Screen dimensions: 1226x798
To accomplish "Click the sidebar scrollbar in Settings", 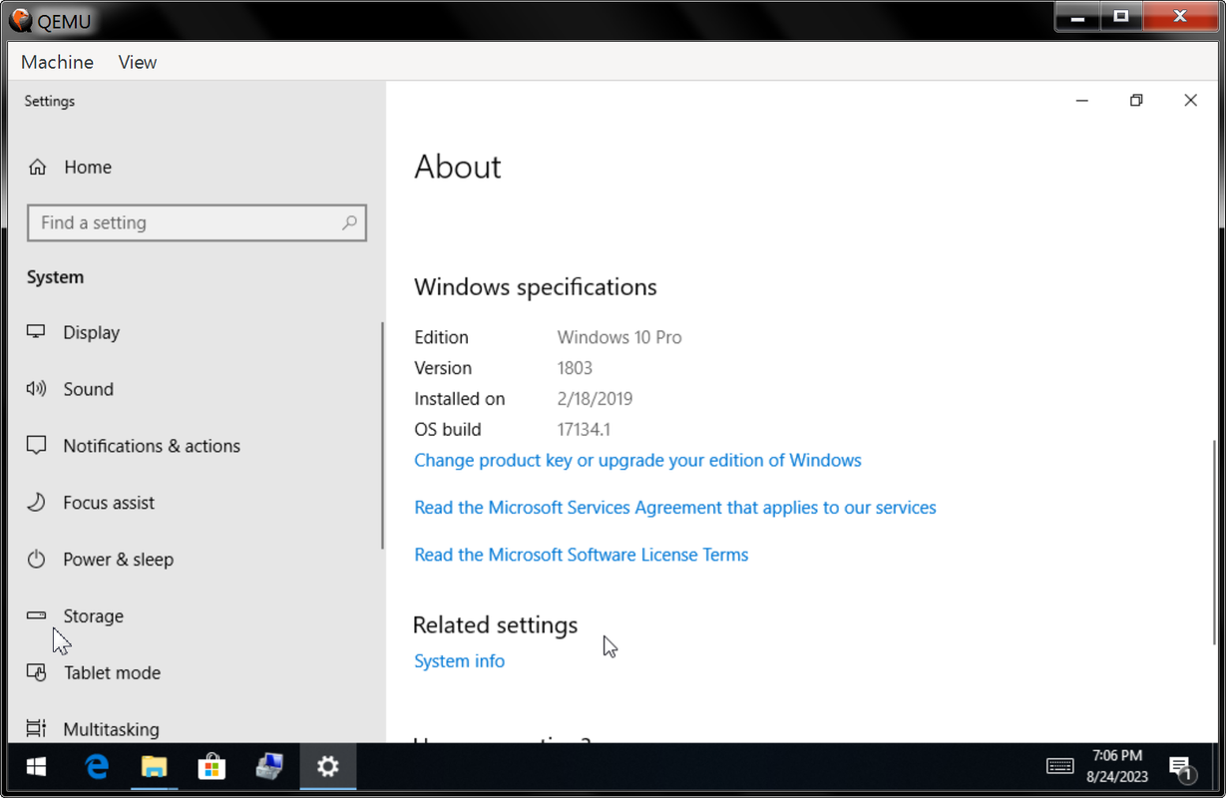I will coord(382,435).
